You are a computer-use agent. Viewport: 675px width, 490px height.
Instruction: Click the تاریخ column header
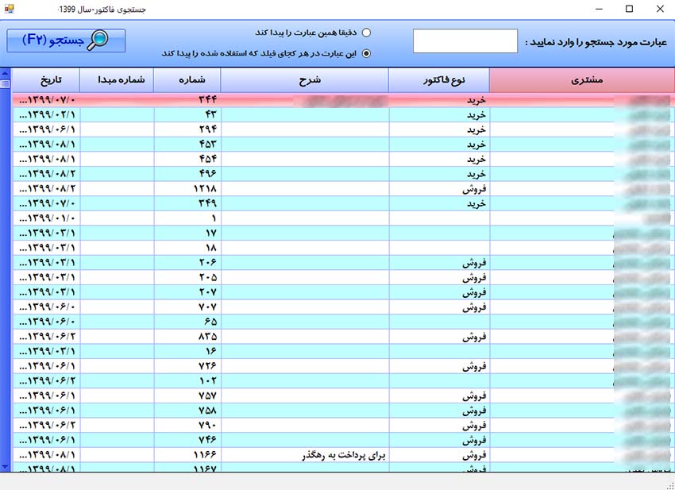tap(46, 80)
